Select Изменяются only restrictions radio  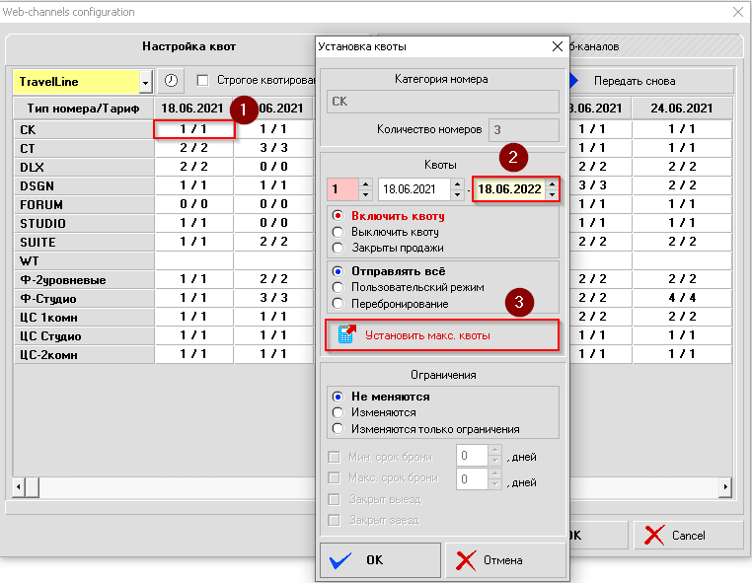(338, 428)
